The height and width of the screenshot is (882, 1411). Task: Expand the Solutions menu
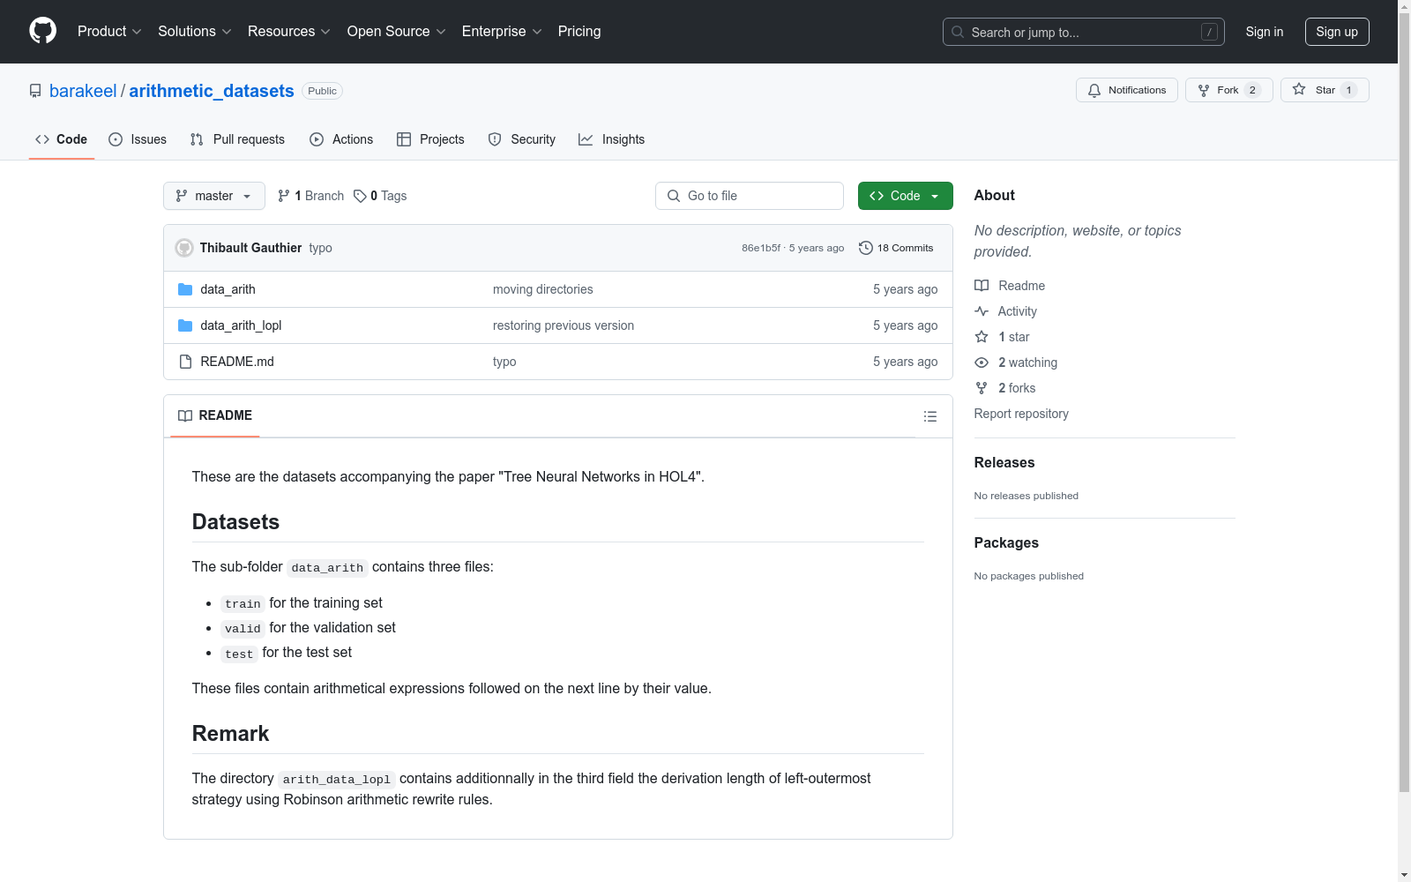pos(195,32)
